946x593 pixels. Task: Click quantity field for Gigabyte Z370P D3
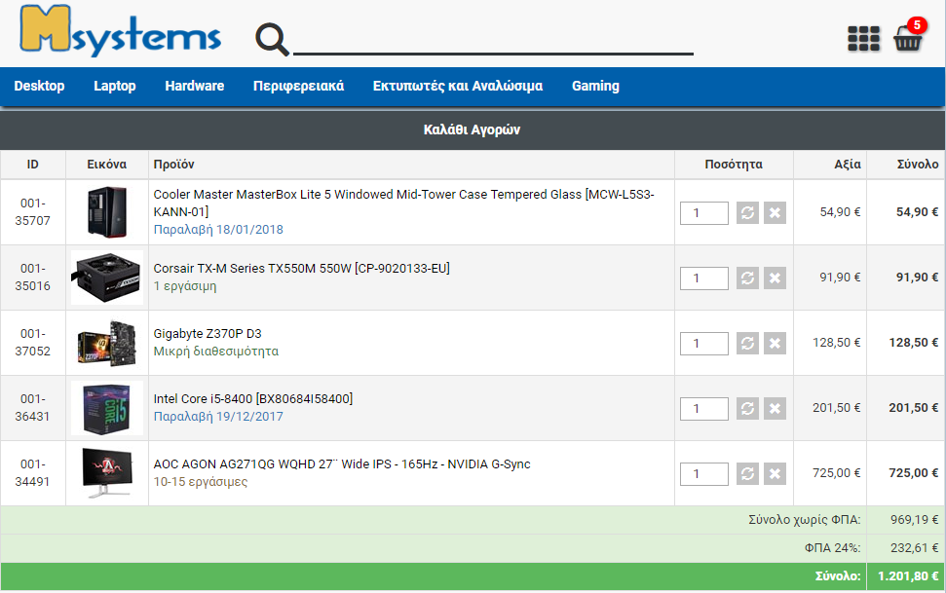[704, 344]
